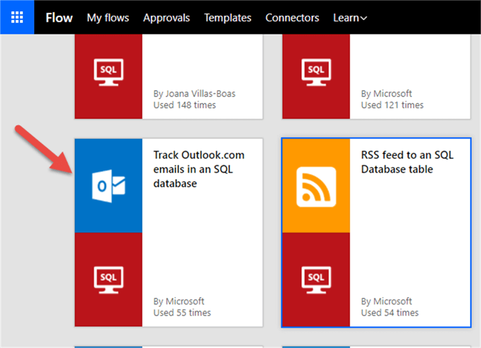
Task: Switch to the Templates section
Action: pyautogui.click(x=228, y=18)
